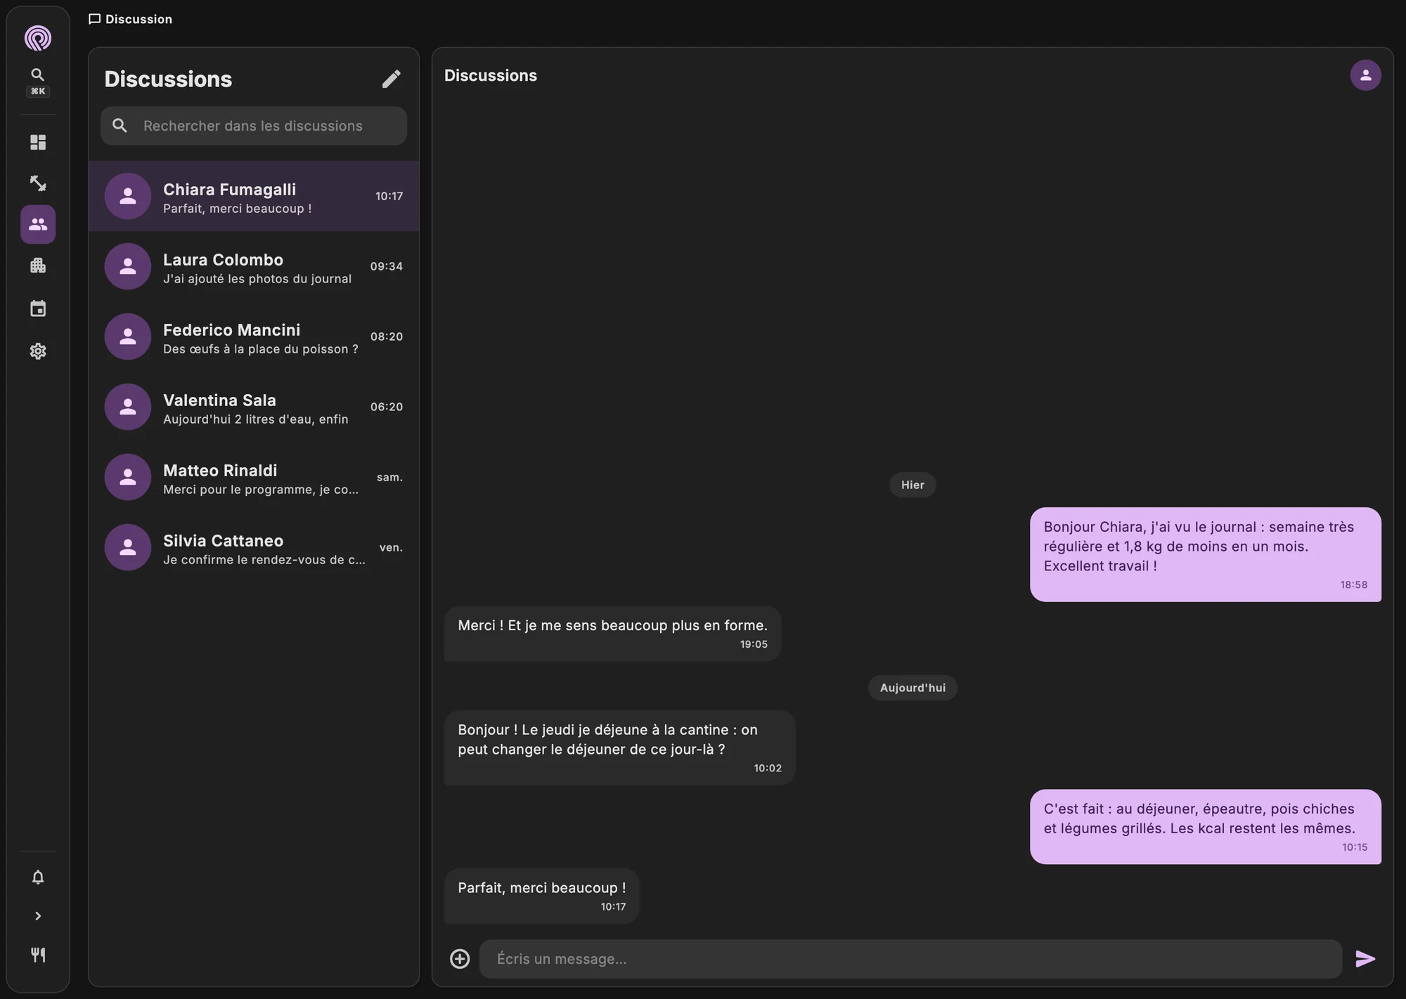This screenshot has width=1406, height=999.
Task: Add attachment with plus circle icon
Action: (x=460, y=958)
